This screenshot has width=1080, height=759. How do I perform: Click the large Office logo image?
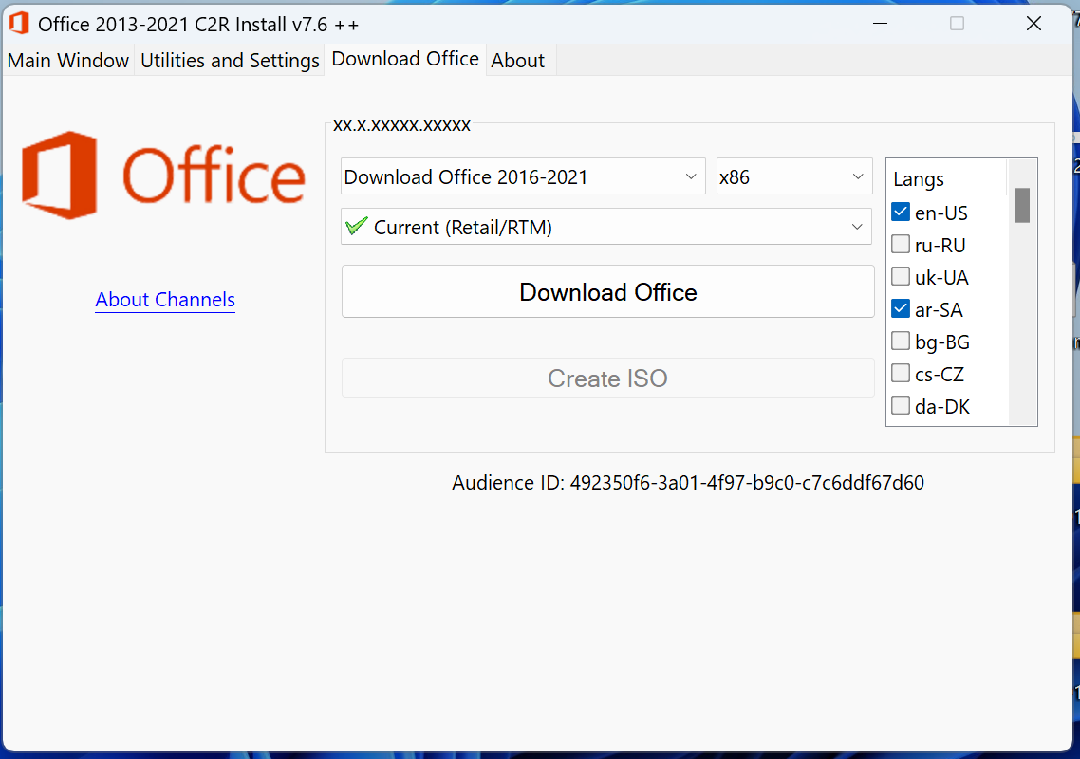(x=163, y=176)
